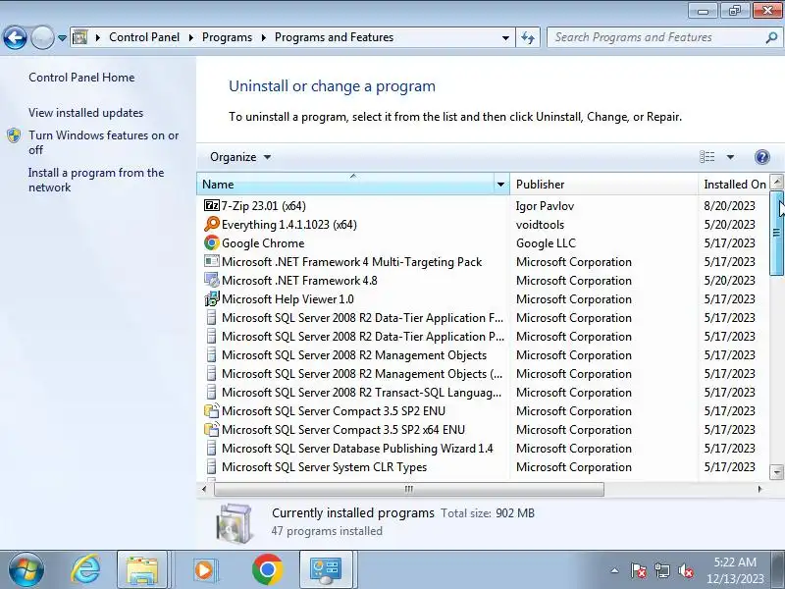785x589 pixels.
Task: Open the View installed updates link
Action: [85, 113]
